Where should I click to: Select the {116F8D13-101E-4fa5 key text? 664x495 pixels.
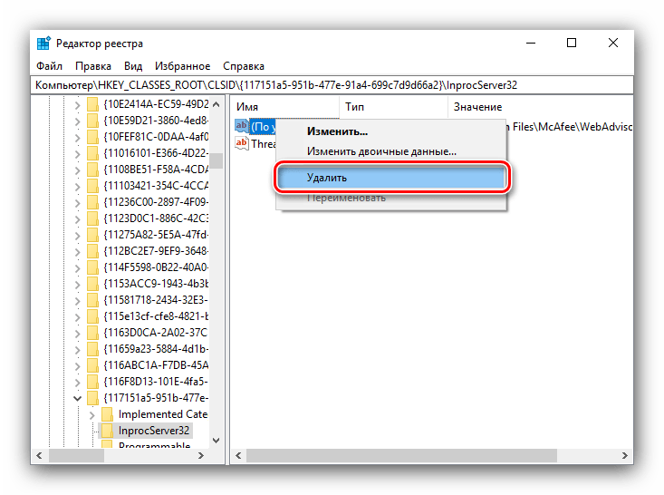coord(156,382)
